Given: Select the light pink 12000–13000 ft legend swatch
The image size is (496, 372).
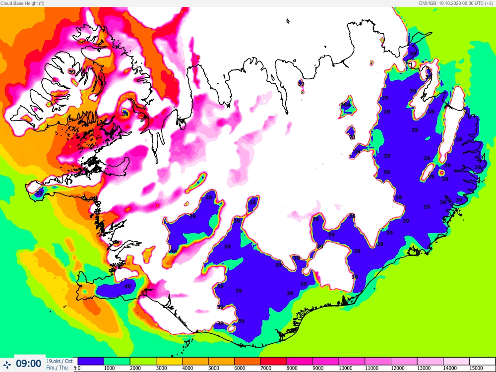Looking at the screenshot, I should coord(404,361).
